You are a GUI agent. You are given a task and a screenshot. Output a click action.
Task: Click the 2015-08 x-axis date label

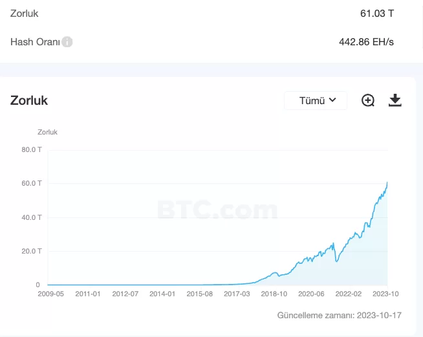click(x=199, y=294)
